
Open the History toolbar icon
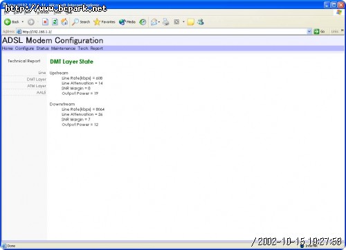point(143,22)
